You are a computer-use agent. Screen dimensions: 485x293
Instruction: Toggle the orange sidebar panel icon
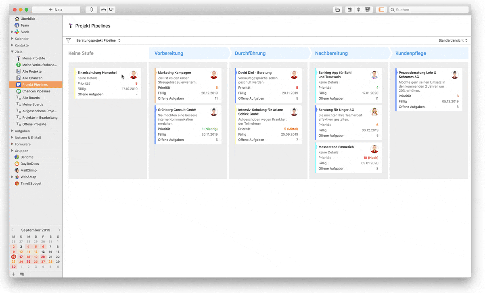pos(381,10)
